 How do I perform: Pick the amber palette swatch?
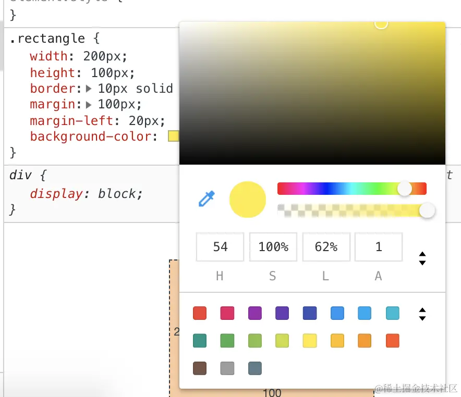[x=337, y=341]
